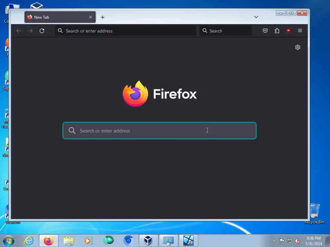Minimize the Firefox window
This screenshot has width=330, height=247.
click(x=281, y=13)
